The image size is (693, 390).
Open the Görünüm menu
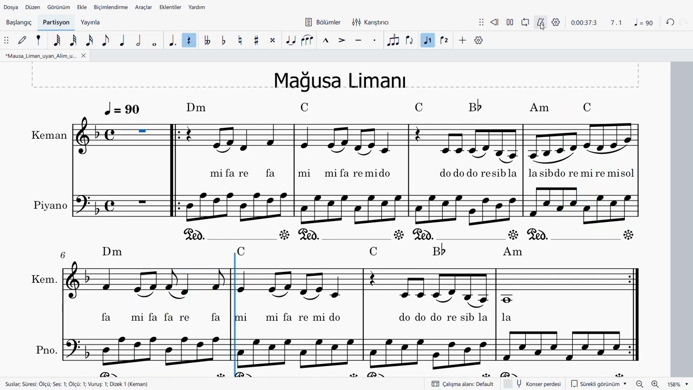click(58, 7)
